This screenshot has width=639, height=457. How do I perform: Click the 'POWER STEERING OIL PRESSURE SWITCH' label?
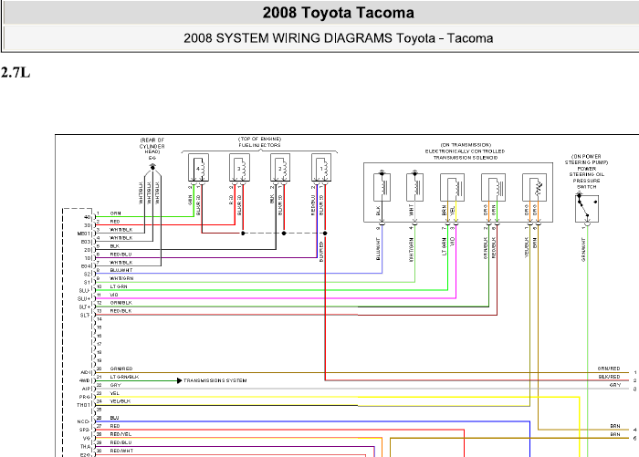[587, 178]
